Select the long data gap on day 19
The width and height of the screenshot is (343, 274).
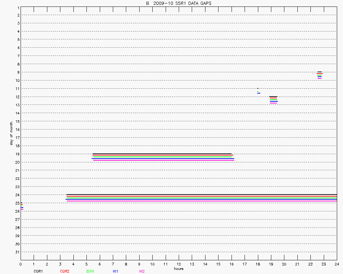[x=163, y=157]
